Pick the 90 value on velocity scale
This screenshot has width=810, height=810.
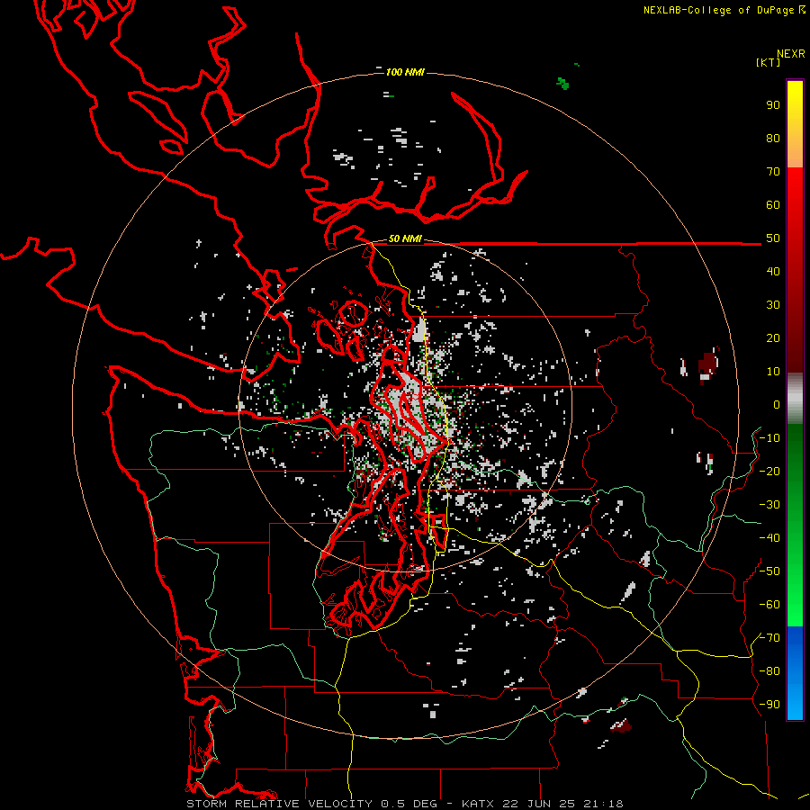pos(773,105)
